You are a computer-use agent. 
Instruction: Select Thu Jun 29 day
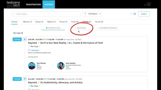point(99,22)
